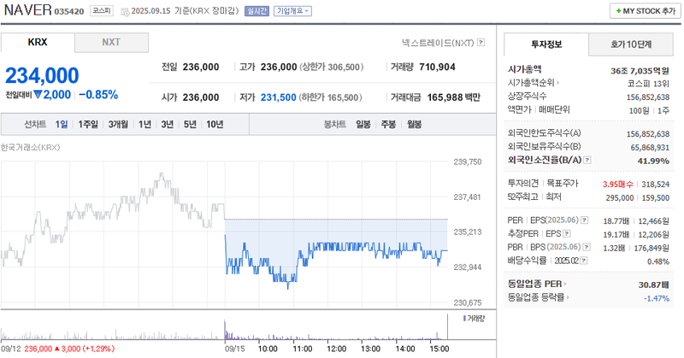The image size is (684, 358).
Task: Select the 10년 line chart period
Action: click(x=215, y=124)
